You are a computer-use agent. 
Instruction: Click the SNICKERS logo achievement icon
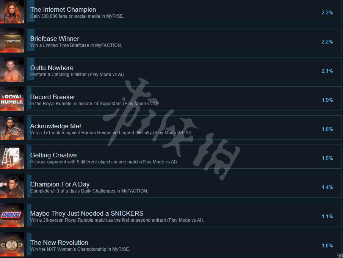point(12,215)
